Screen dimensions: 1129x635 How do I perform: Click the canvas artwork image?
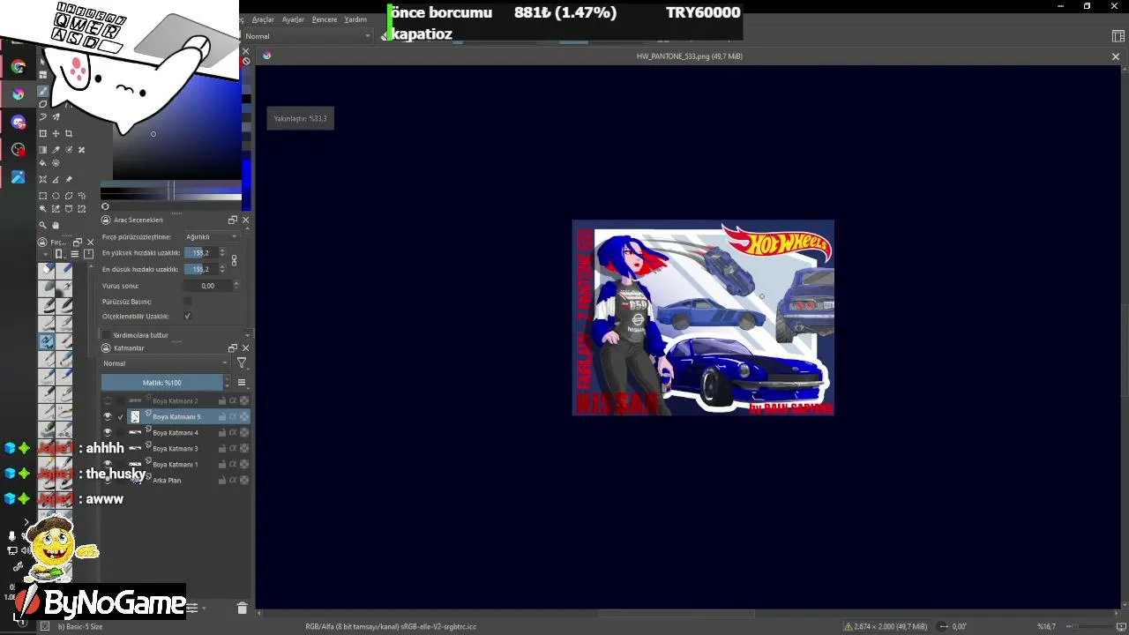[703, 317]
